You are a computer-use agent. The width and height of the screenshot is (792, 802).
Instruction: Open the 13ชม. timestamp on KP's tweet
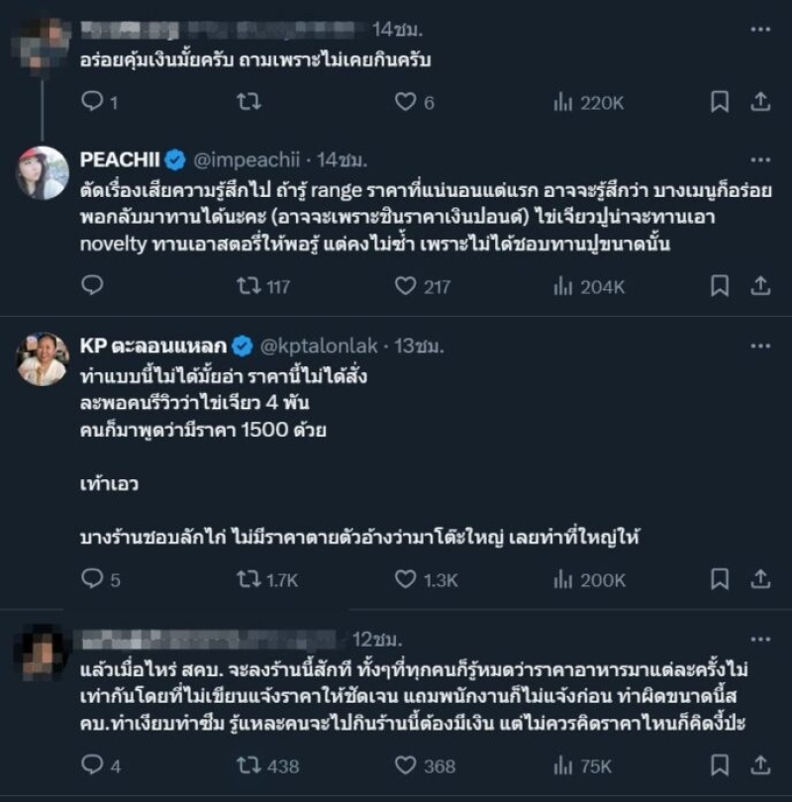tap(419, 346)
